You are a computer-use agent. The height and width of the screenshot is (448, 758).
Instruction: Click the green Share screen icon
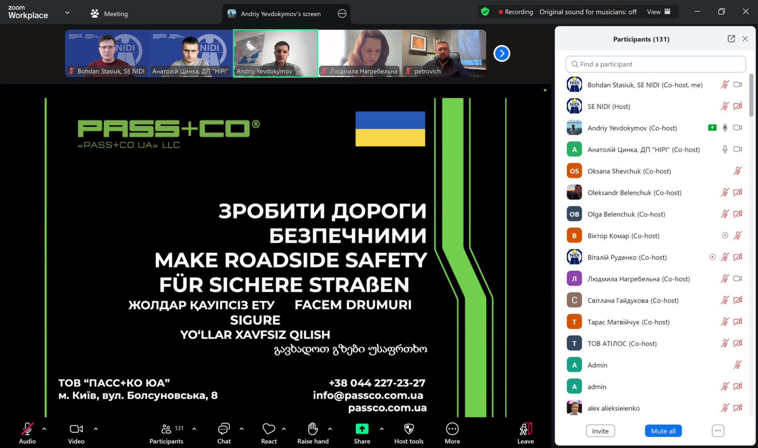pos(362,429)
